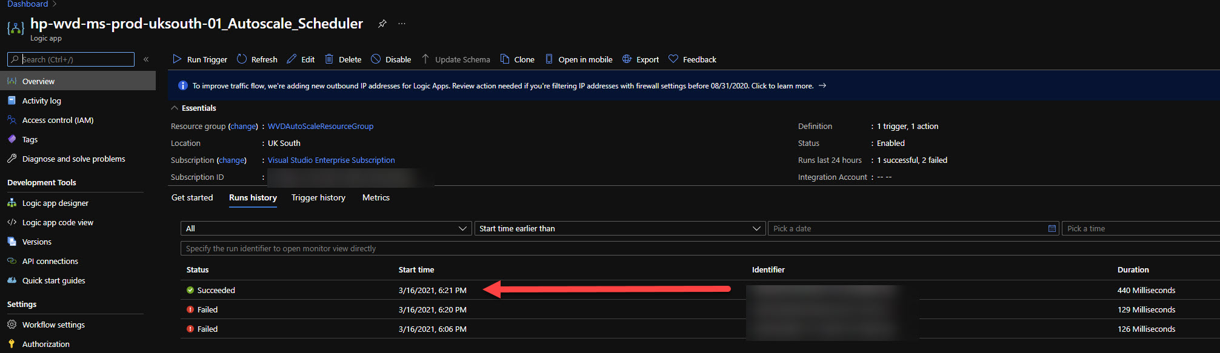
Task: Open the more options ellipsis next to title
Action: (x=402, y=24)
